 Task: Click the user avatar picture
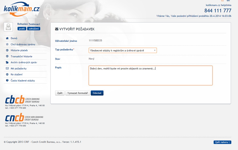(x=8, y=27)
